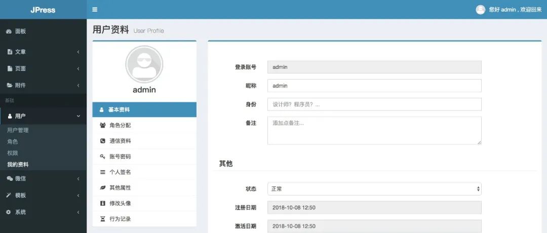Click the leaf icon beside 其他属性
Viewport: 547px width, 233px height.
coord(102,187)
